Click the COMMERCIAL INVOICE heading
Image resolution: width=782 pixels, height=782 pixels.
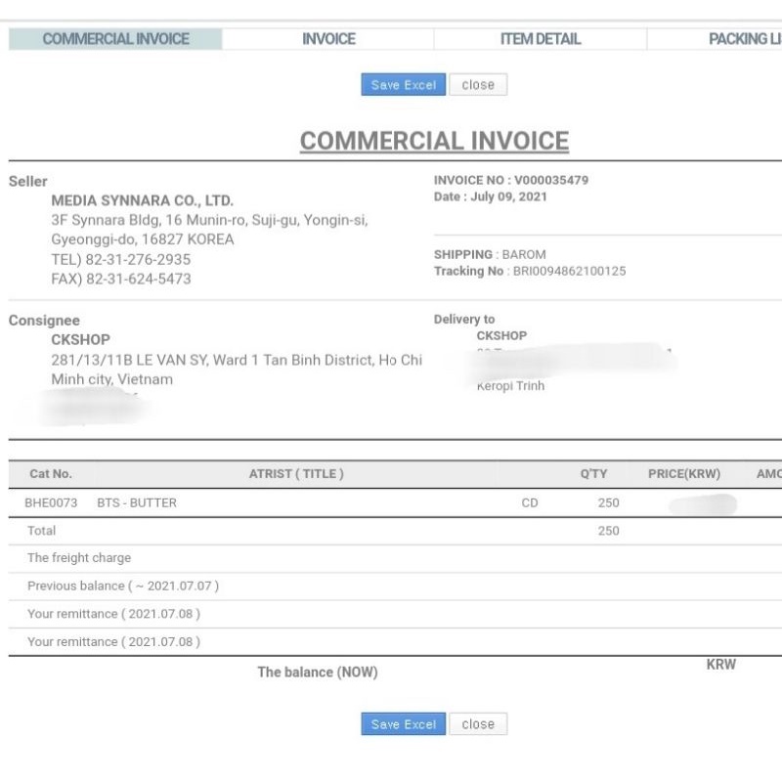pyautogui.click(x=434, y=141)
